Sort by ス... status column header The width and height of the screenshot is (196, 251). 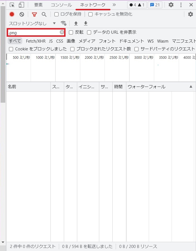[57, 87]
